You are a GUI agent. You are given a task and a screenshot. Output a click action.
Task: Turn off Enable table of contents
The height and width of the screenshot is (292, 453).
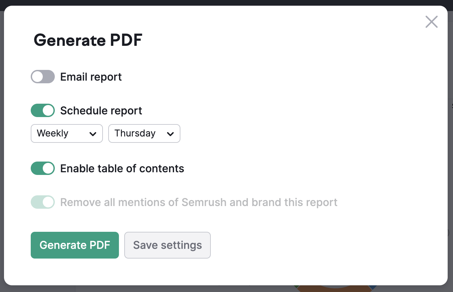tap(42, 168)
